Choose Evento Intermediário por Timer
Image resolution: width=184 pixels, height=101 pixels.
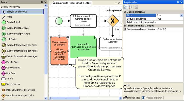19,45
